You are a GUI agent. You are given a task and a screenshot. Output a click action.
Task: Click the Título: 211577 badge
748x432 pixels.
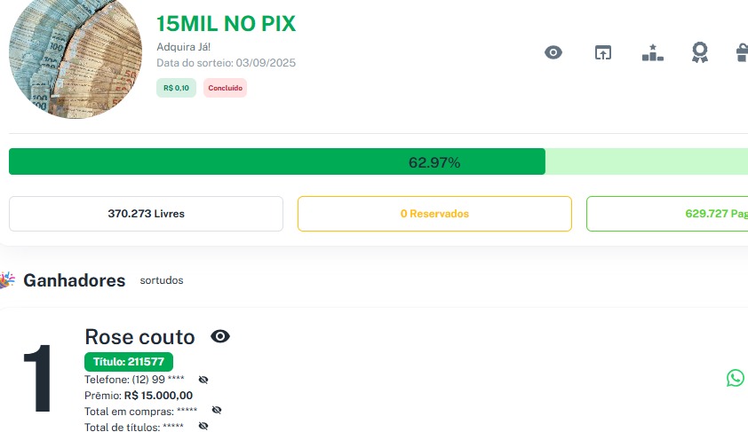coord(129,361)
